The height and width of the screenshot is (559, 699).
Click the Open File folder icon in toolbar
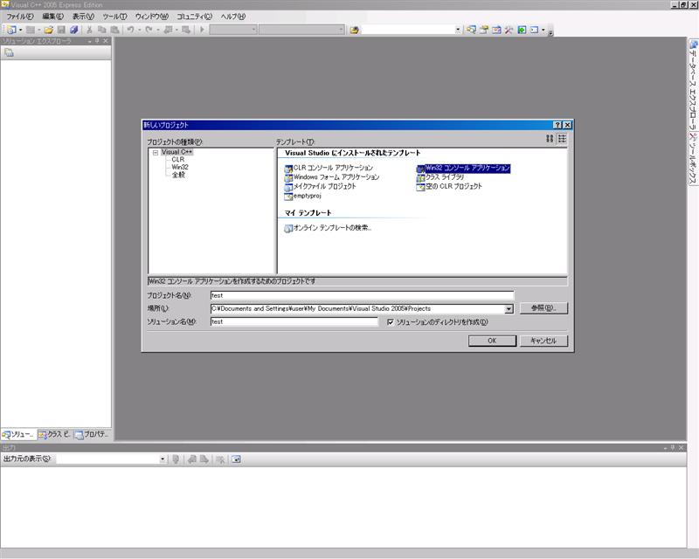49,30
